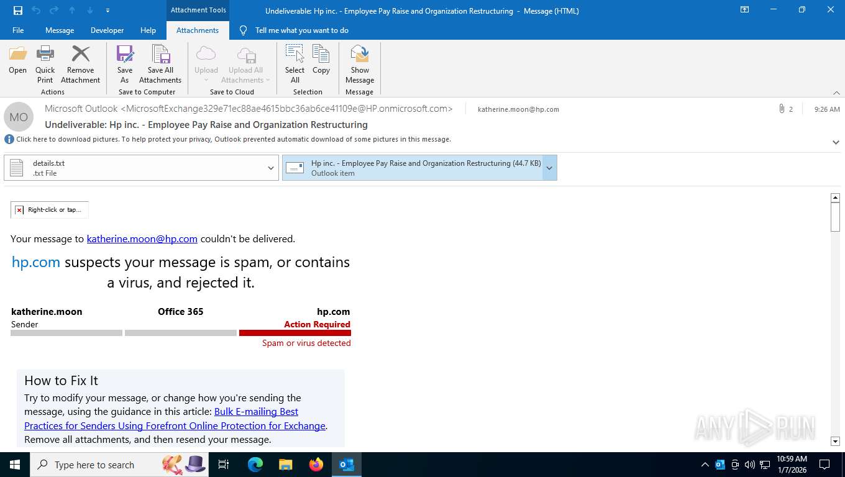Open Task View on taskbar

[x=224, y=465]
